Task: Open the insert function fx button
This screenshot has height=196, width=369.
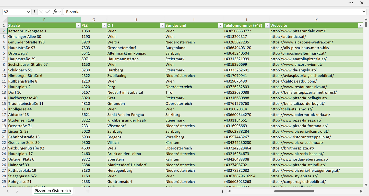Action: 55,12
